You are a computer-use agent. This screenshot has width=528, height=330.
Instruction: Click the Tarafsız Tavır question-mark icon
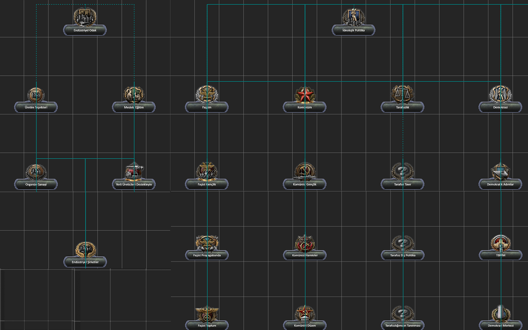click(403, 171)
